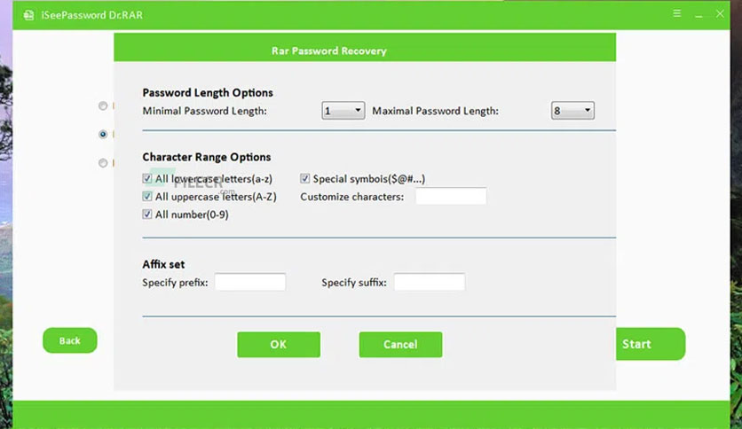Screen dimensions: 742x429
Task: Click the Specify suffix input field
Action: click(430, 282)
